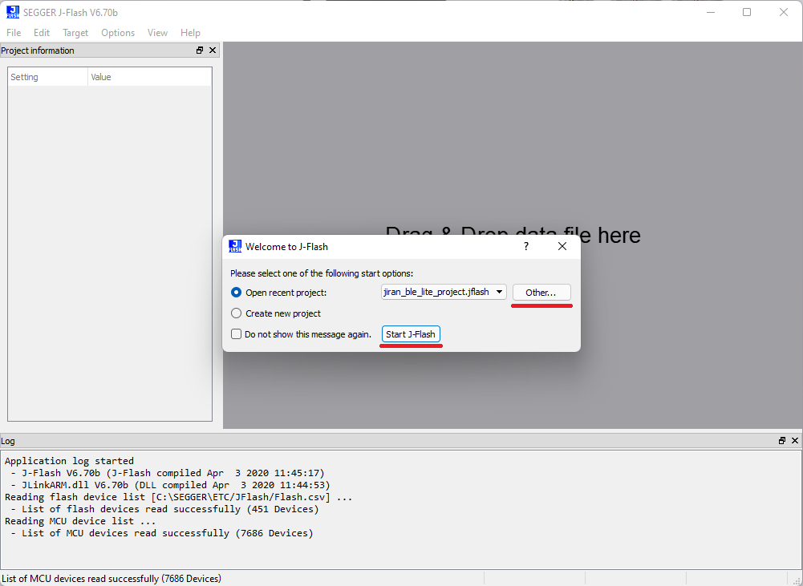Click the Project information panel title
The image size is (803, 586).
tap(38, 51)
